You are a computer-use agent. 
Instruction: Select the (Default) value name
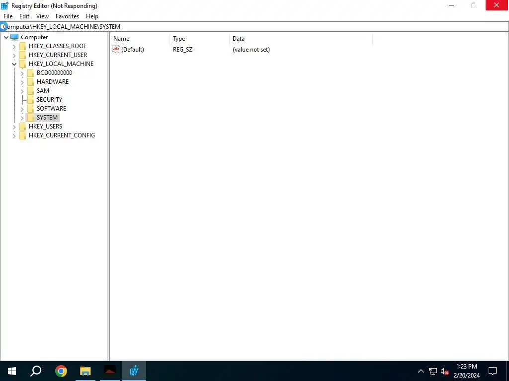pyautogui.click(x=132, y=50)
